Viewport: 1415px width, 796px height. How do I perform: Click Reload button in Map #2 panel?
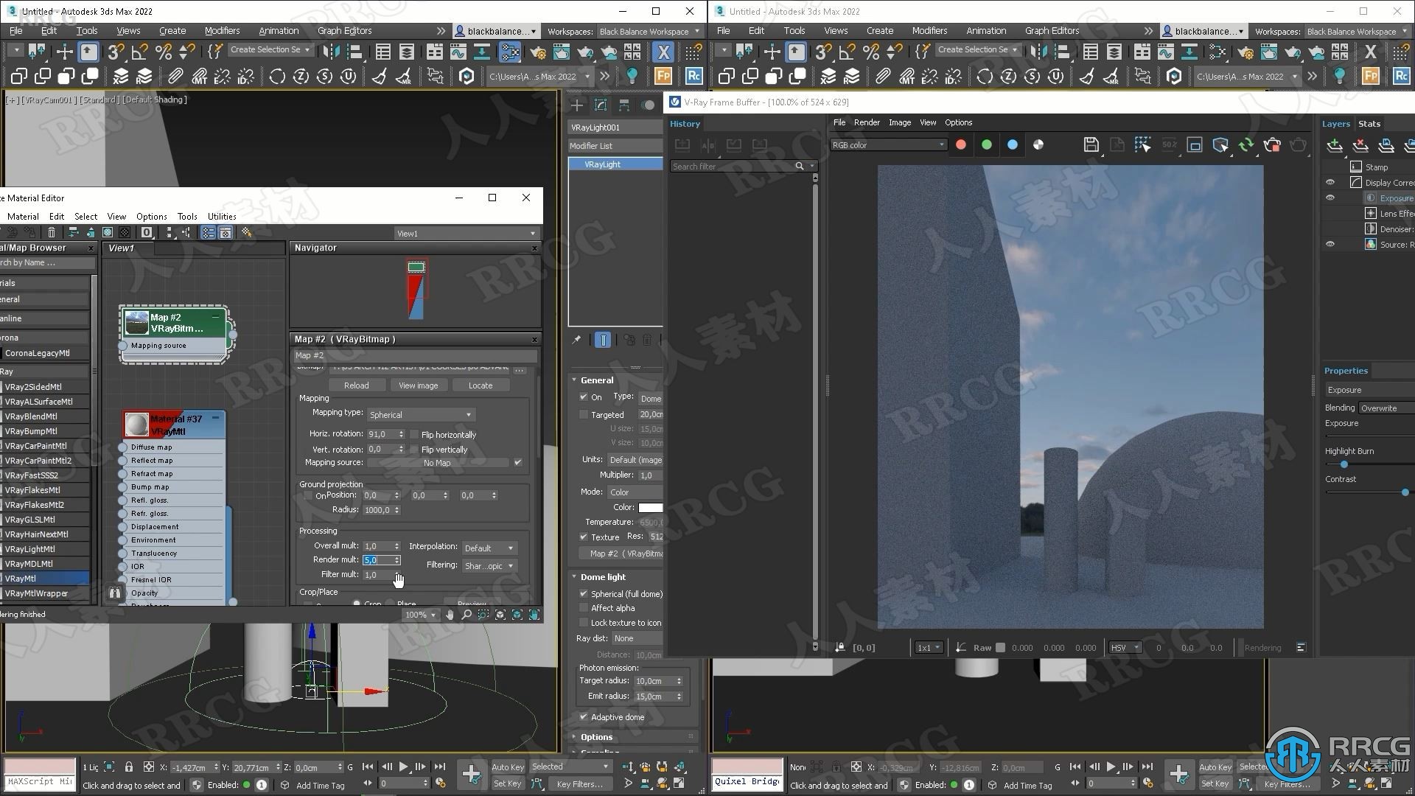(356, 385)
